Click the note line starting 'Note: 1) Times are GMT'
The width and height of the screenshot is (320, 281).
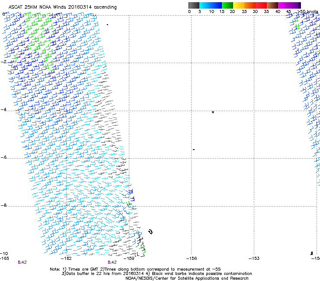pyautogui.click(x=135, y=269)
